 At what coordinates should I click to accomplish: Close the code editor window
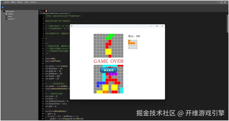(225, 2)
